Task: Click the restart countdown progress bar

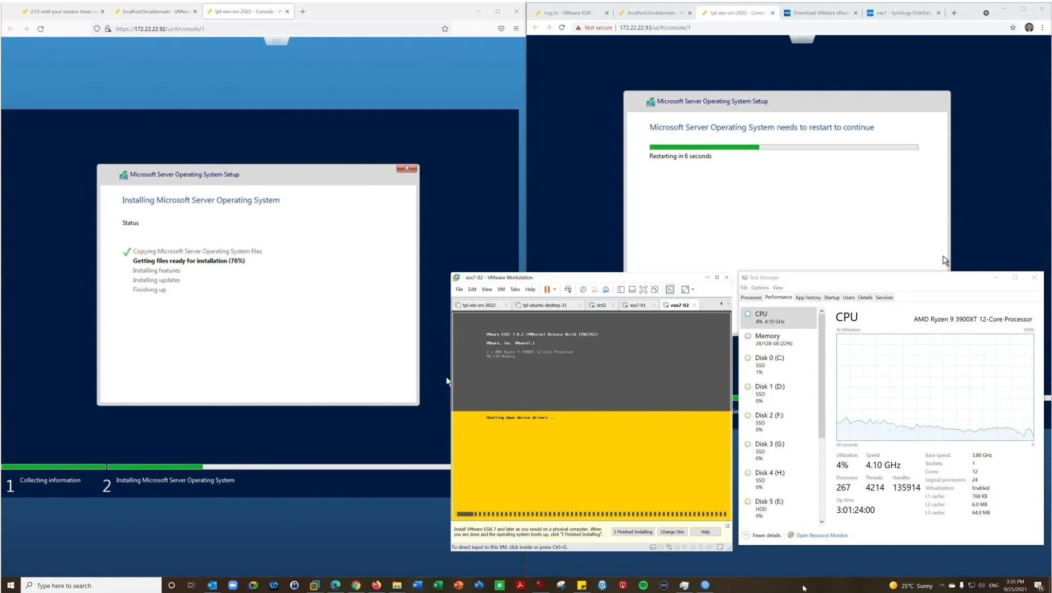Action: click(783, 147)
